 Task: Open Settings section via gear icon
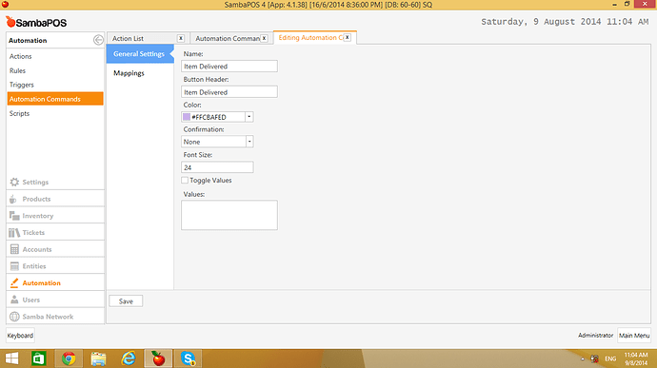[55, 183]
